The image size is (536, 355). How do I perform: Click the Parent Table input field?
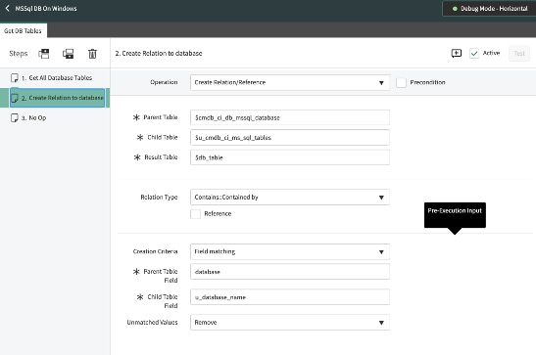coord(289,117)
